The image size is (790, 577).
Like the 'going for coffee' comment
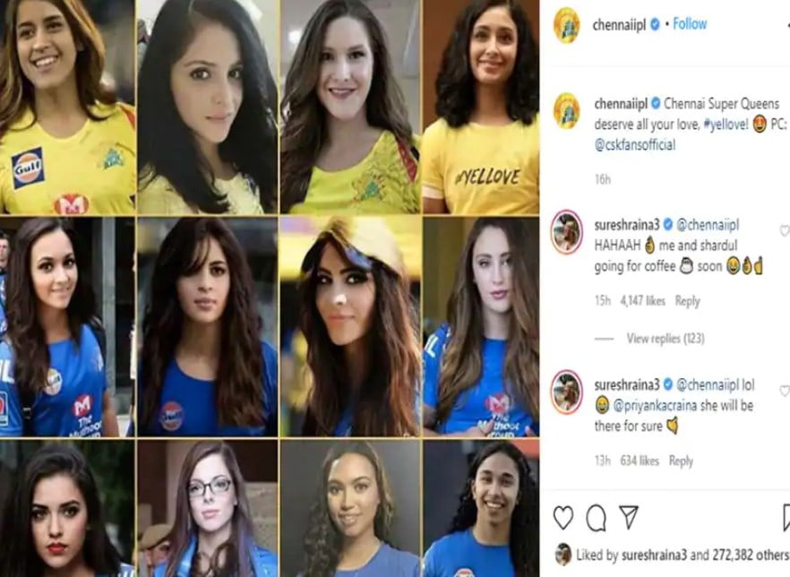pyautogui.click(x=785, y=231)
